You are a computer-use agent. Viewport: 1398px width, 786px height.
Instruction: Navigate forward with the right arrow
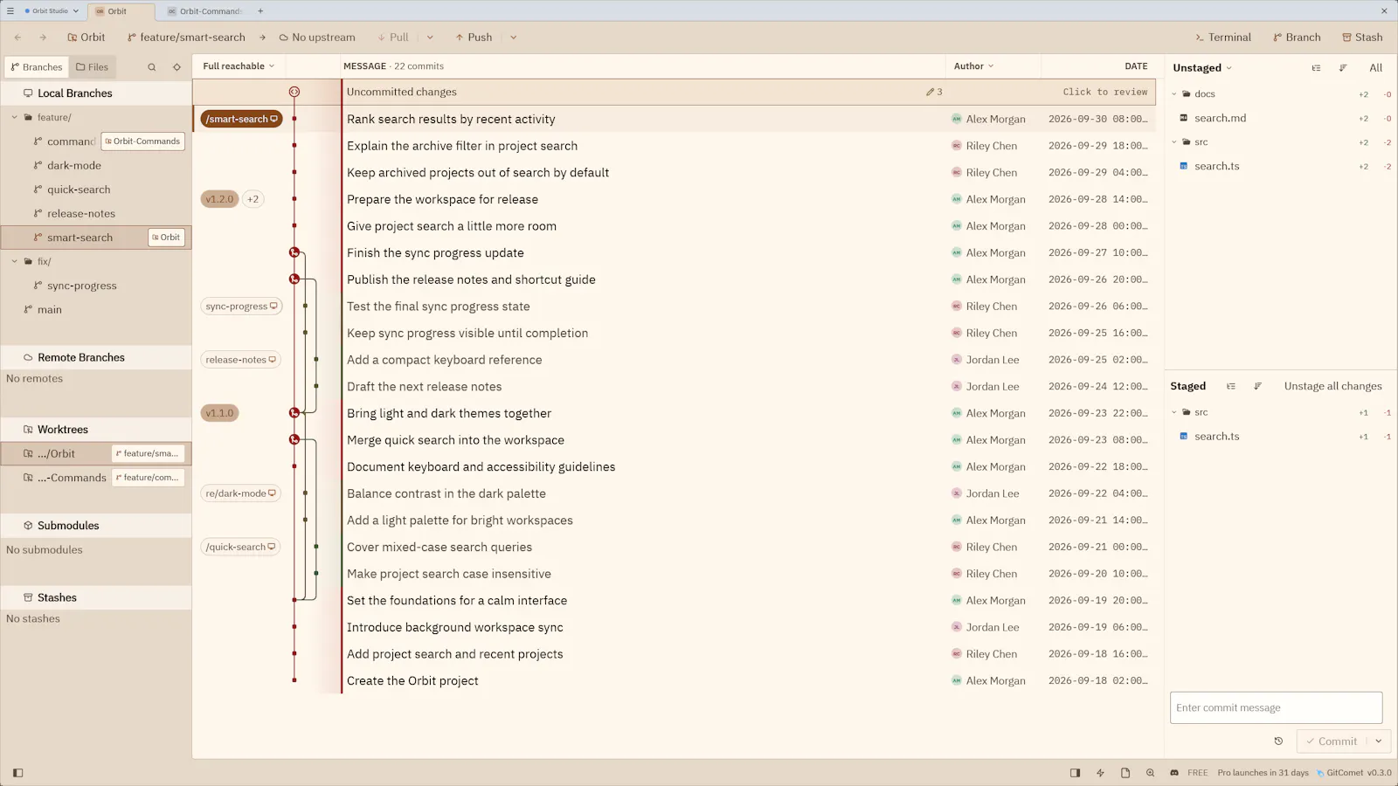[x=42, y=38]
